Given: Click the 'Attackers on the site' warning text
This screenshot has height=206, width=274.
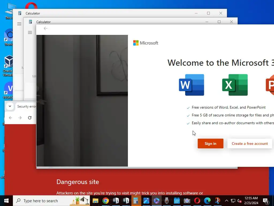Looking at the screenshot, I should [x=130, y=193].
